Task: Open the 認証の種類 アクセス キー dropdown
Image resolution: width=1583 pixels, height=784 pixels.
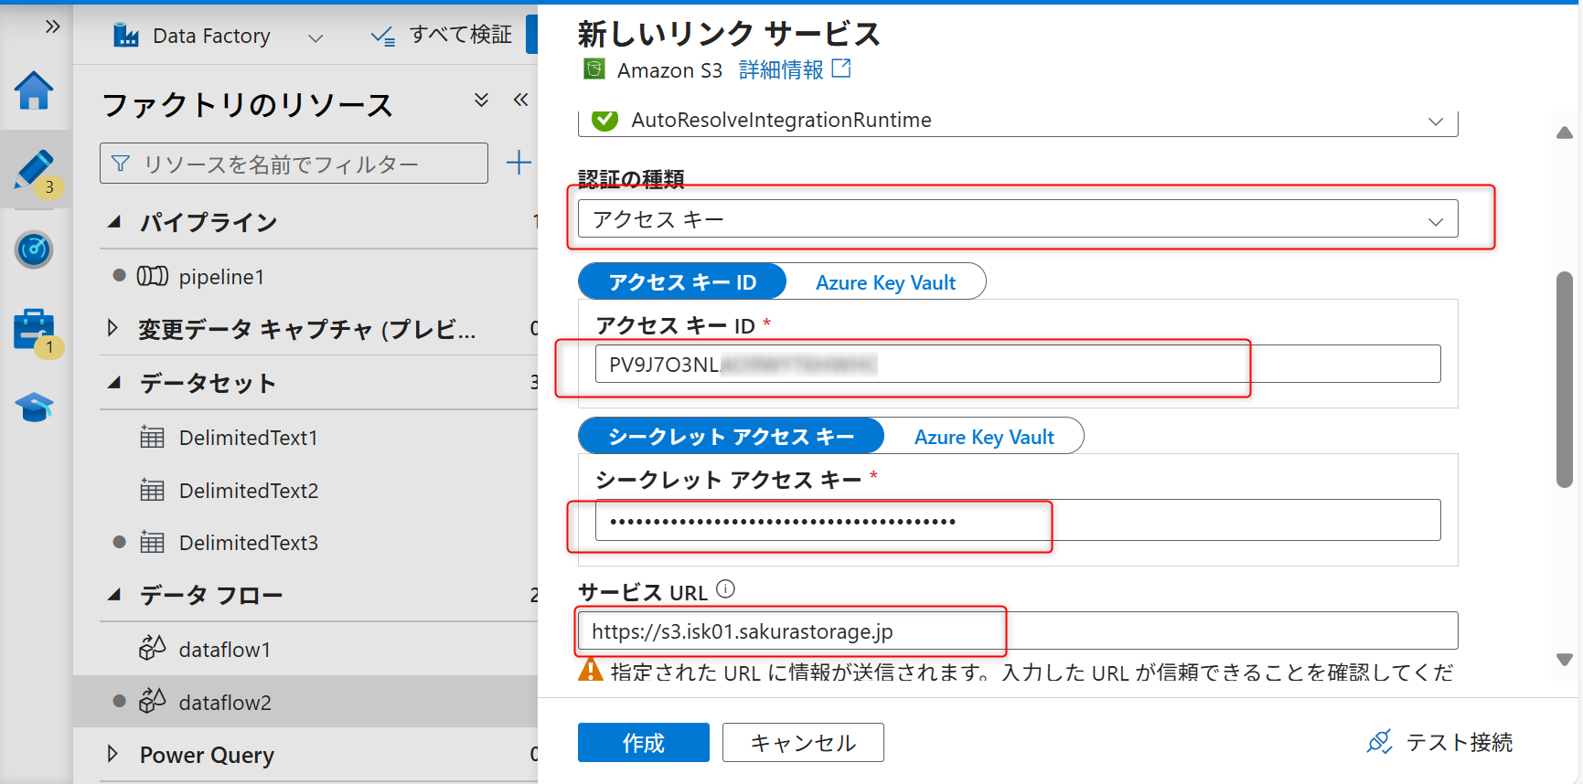Action: pyautogui.click(x=1018, y=219)
